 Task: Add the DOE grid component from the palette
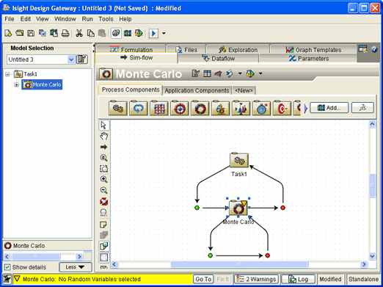(159, 108)
